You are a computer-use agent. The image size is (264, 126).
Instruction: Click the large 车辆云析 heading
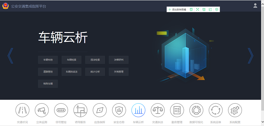(63, 38)
